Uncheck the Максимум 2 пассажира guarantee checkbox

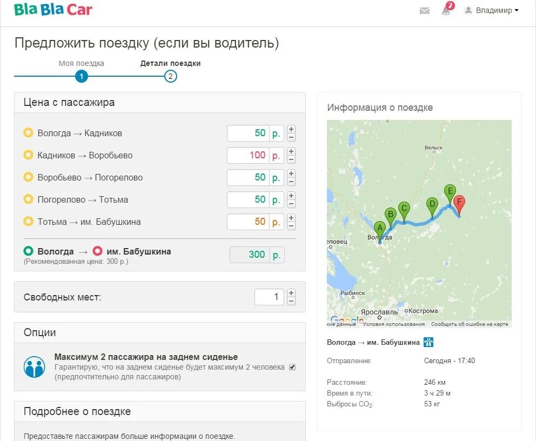292,367
